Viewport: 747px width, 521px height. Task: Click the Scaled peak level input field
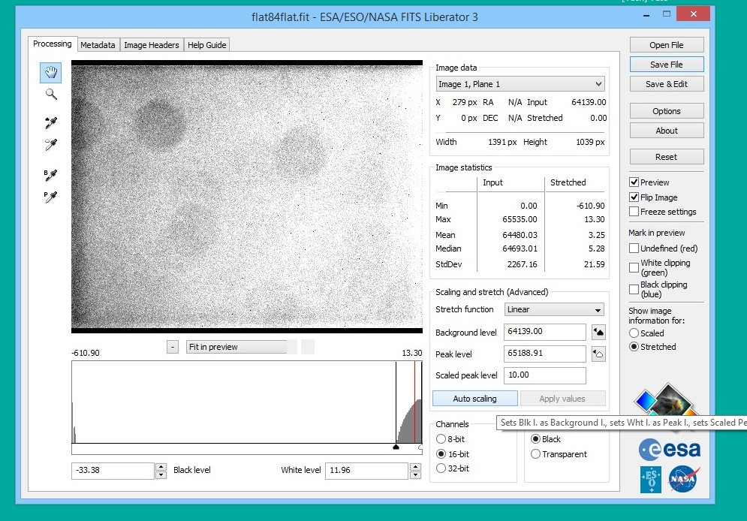546,375
